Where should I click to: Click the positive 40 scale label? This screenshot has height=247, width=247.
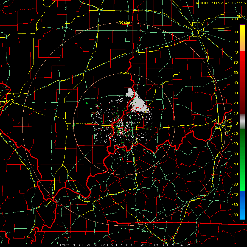(236, 83)
